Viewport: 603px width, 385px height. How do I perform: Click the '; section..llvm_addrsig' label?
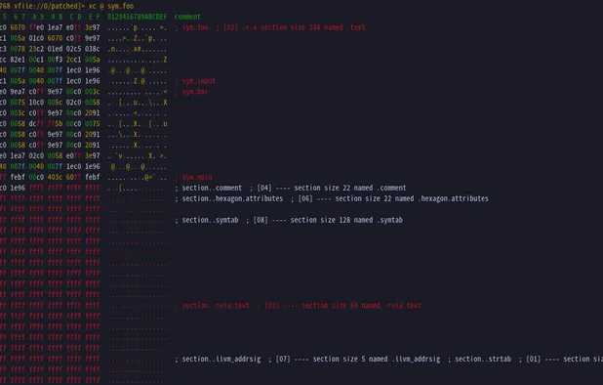[x=218, y=360]
